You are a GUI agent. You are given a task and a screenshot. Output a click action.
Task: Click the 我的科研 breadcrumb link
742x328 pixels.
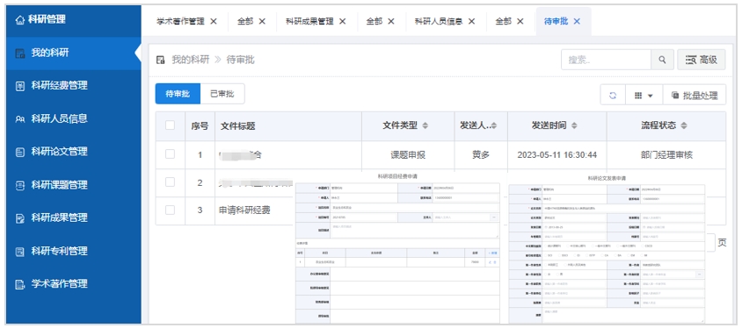[x=190, y=60]
